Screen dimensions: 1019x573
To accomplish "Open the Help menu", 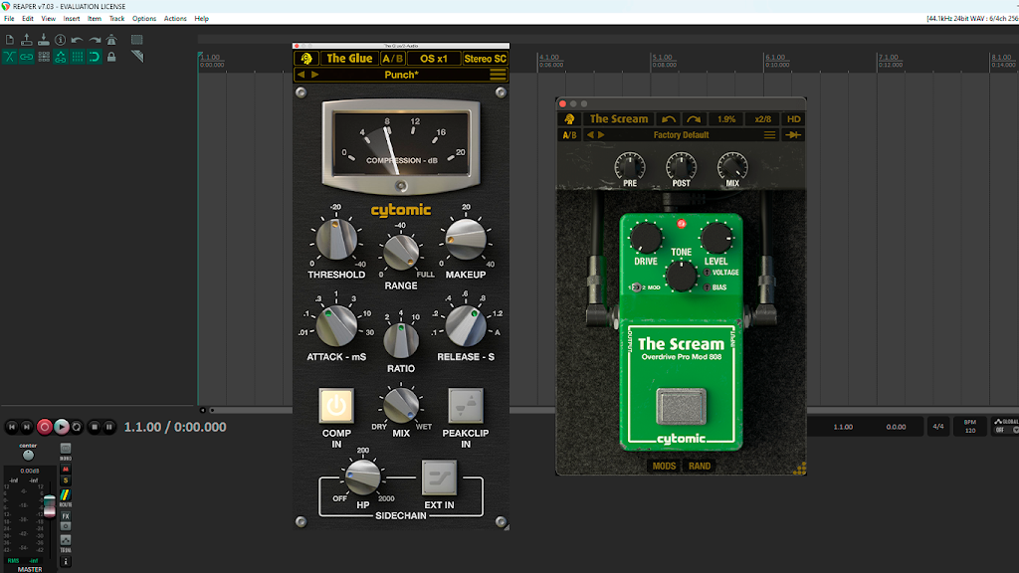I will tap(201, 19).
